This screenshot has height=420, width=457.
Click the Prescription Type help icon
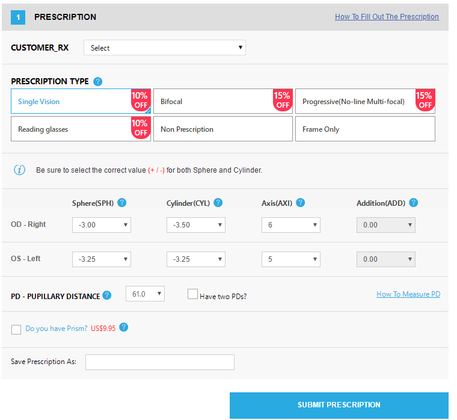tap(98, 82)
